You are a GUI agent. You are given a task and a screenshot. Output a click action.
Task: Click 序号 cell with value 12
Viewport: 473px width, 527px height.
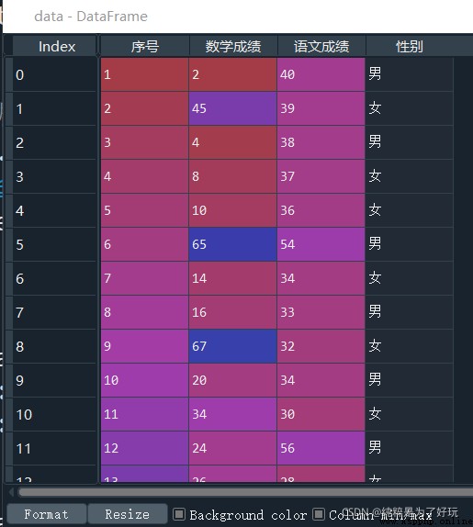tap(144, 448)
